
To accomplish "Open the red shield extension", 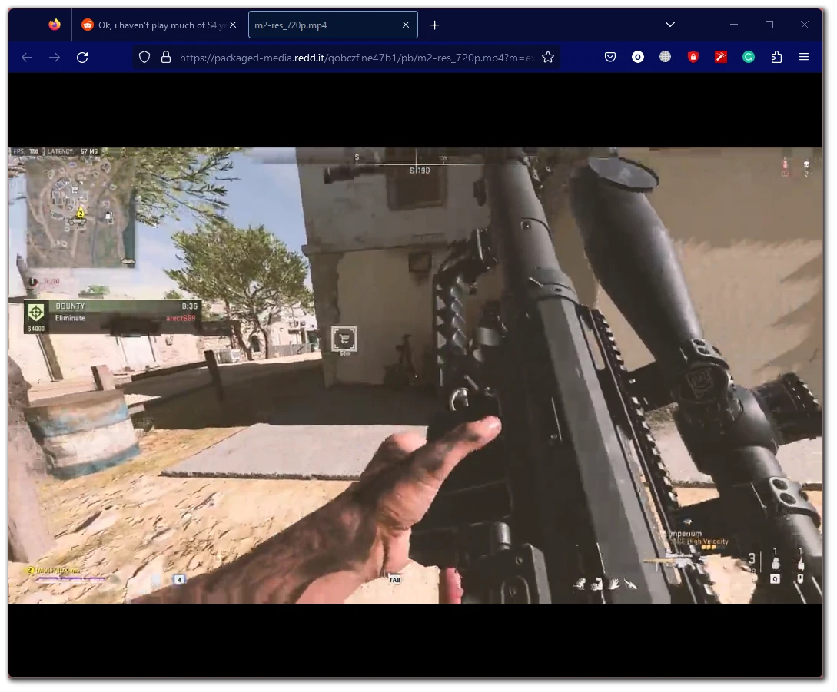I will [693, 57].
